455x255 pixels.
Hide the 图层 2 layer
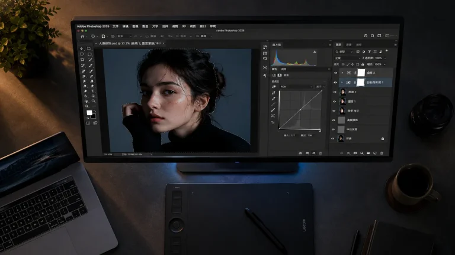335,92
